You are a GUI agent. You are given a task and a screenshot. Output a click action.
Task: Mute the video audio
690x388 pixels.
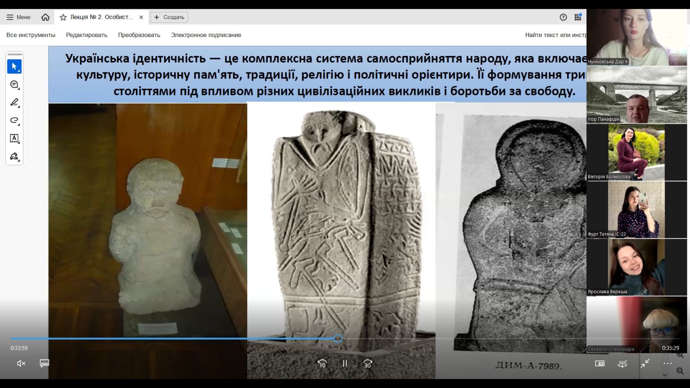click(x=21, y=363)
